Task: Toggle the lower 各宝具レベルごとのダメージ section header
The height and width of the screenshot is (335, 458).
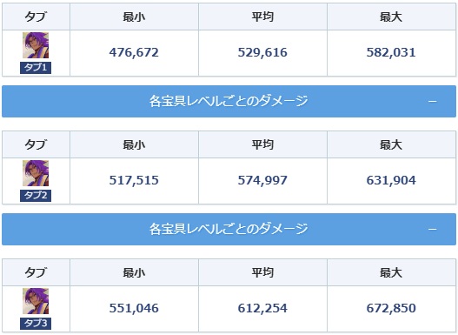Action: [229, 229]
